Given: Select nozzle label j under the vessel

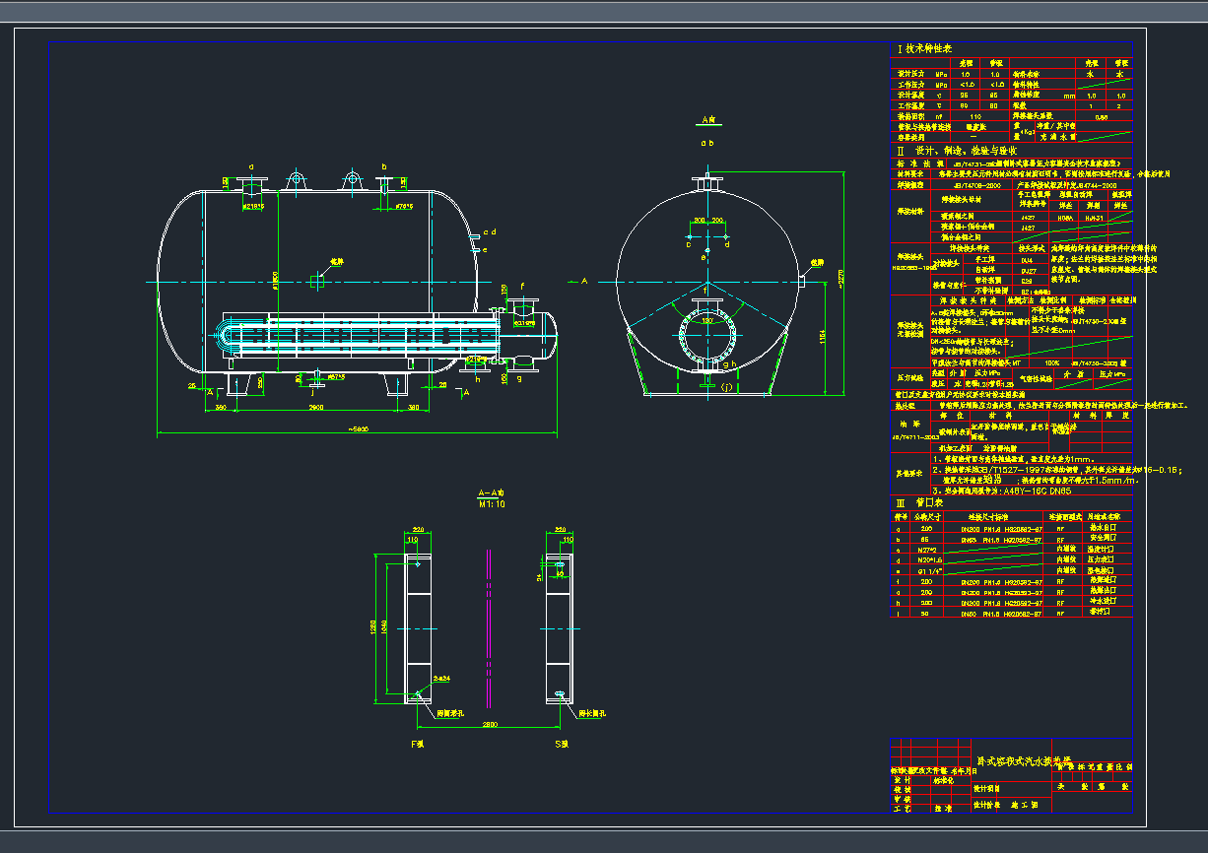Looking at the screenshot, I should click(311, 390).
